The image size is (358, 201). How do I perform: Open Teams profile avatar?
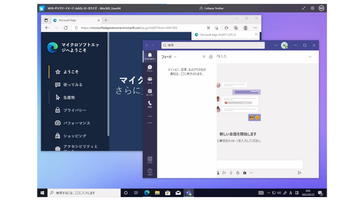click(x=284, y=45)
